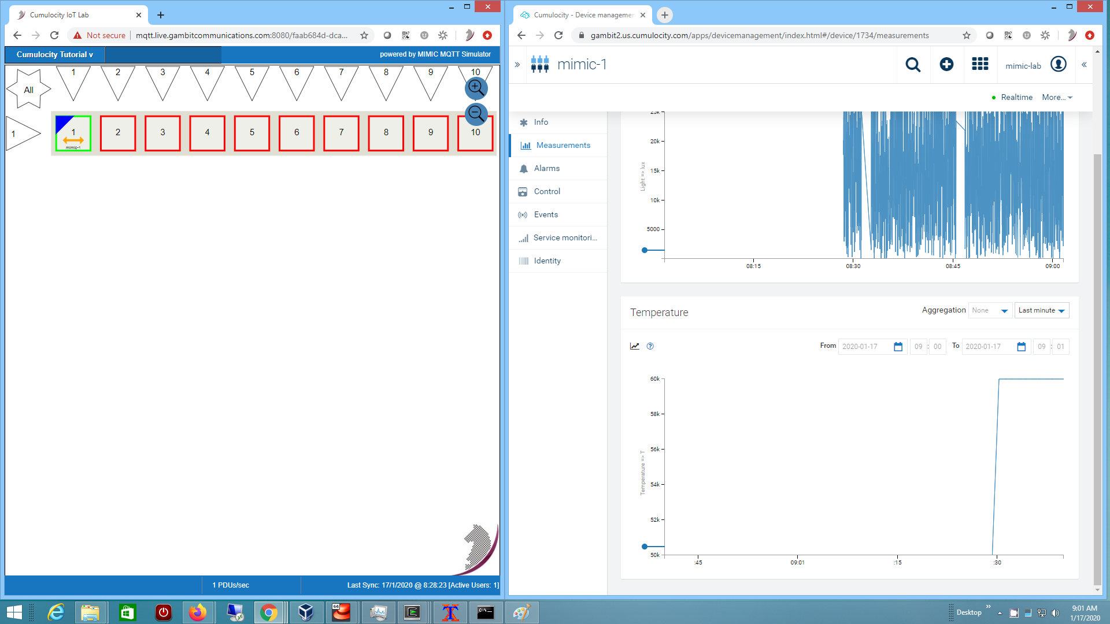1110x624 pixels.
Task: Select column 9 triangle in simulator
Action: tap(431, 83)
